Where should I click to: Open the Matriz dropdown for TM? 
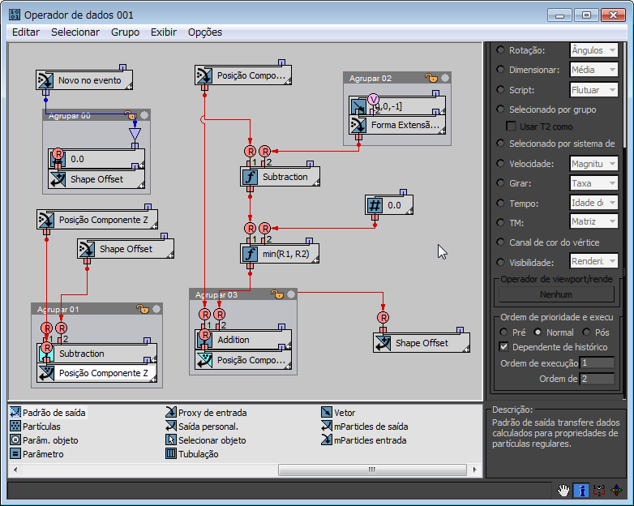(593, 221)
